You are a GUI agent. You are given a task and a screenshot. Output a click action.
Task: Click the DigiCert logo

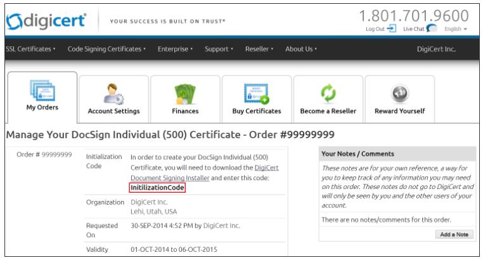point(46,22)
